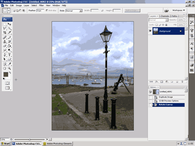Select the Pen tool
The width and height of the screenshot is (195, 146).
5,55
